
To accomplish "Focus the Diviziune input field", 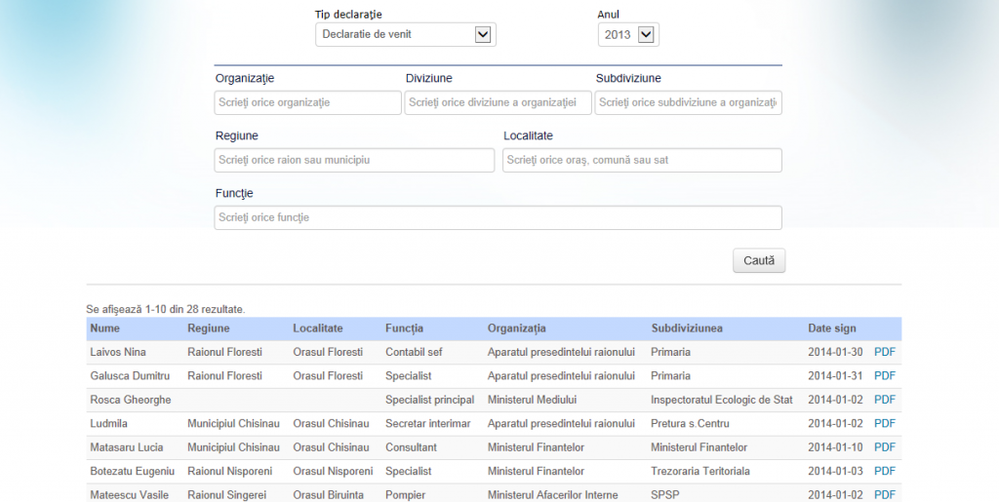I will 498,102.
